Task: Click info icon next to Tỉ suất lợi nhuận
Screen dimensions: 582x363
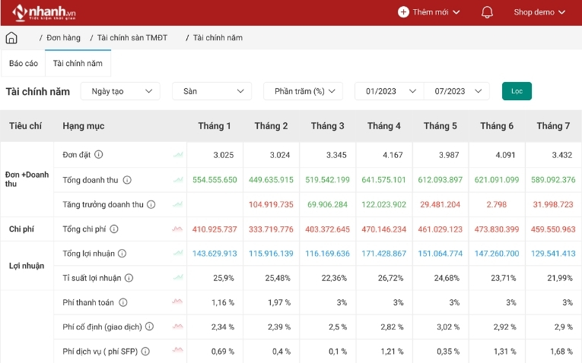Action: [129, 278]
